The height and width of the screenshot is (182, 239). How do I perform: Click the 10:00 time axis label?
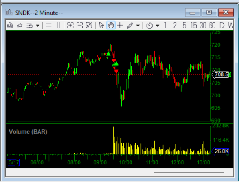pyautogui.click(x=126, y=162)
